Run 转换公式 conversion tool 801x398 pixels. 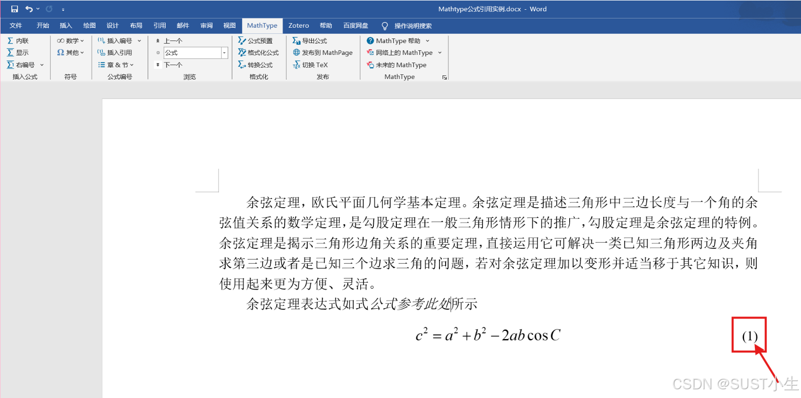coord(259,64)
